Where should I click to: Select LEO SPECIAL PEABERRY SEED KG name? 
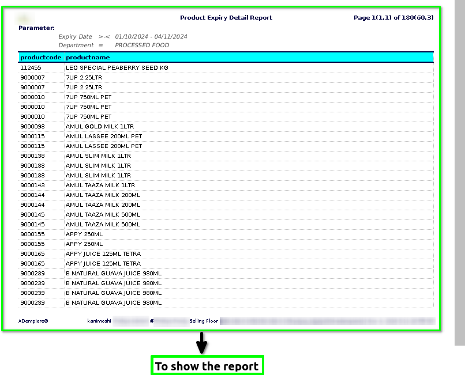click(117, 68)
